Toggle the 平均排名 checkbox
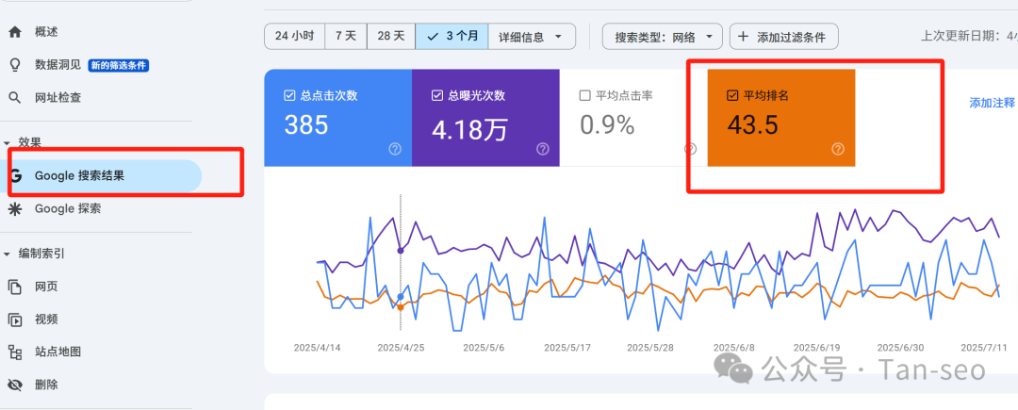1018x410 pixels. pos(733,96)
